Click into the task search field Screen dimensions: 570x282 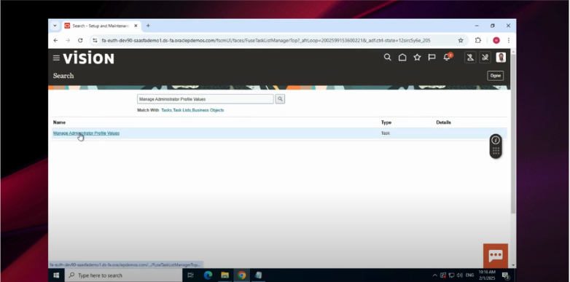pyautogui.click(x=206, y=99)
